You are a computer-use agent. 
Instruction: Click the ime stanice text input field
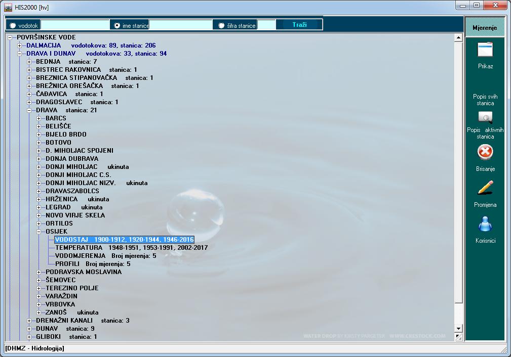pos(180,25)
